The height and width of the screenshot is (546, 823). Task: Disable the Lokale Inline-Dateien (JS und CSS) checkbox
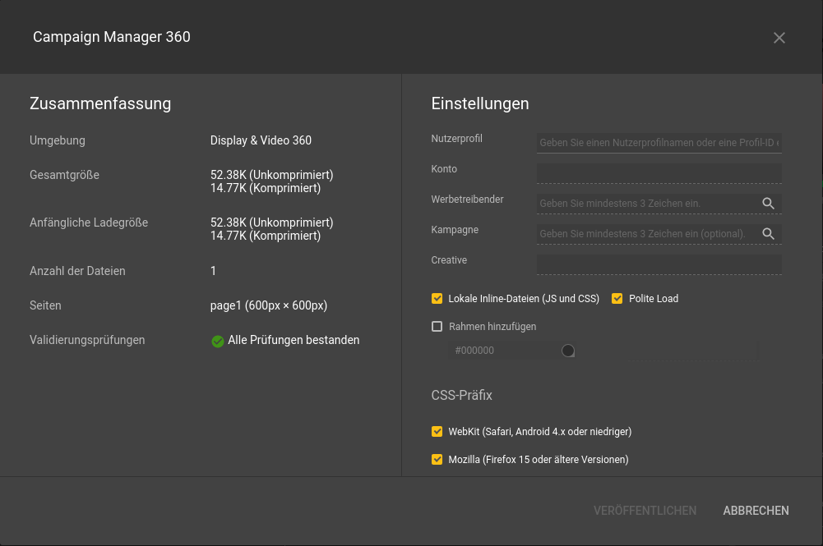click(x=437, y=298)
